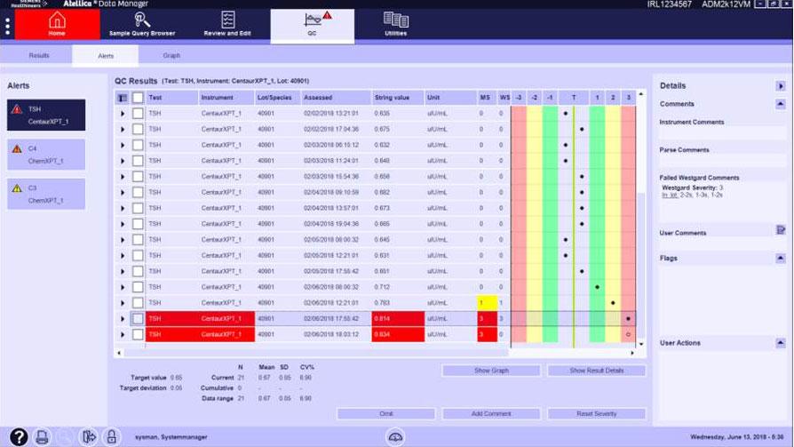This screenshot has height=447, width=794.
Task: Select the C4 ChemXPT_1 alert
Action: pyautogui.click(x=46, y=155)
